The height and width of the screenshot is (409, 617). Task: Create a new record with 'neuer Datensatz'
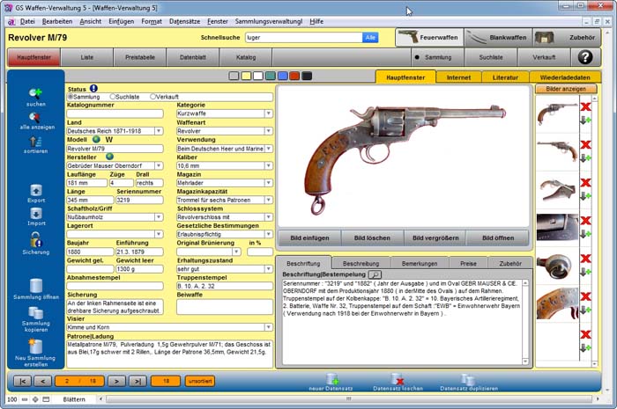click(x=331, y=379)
